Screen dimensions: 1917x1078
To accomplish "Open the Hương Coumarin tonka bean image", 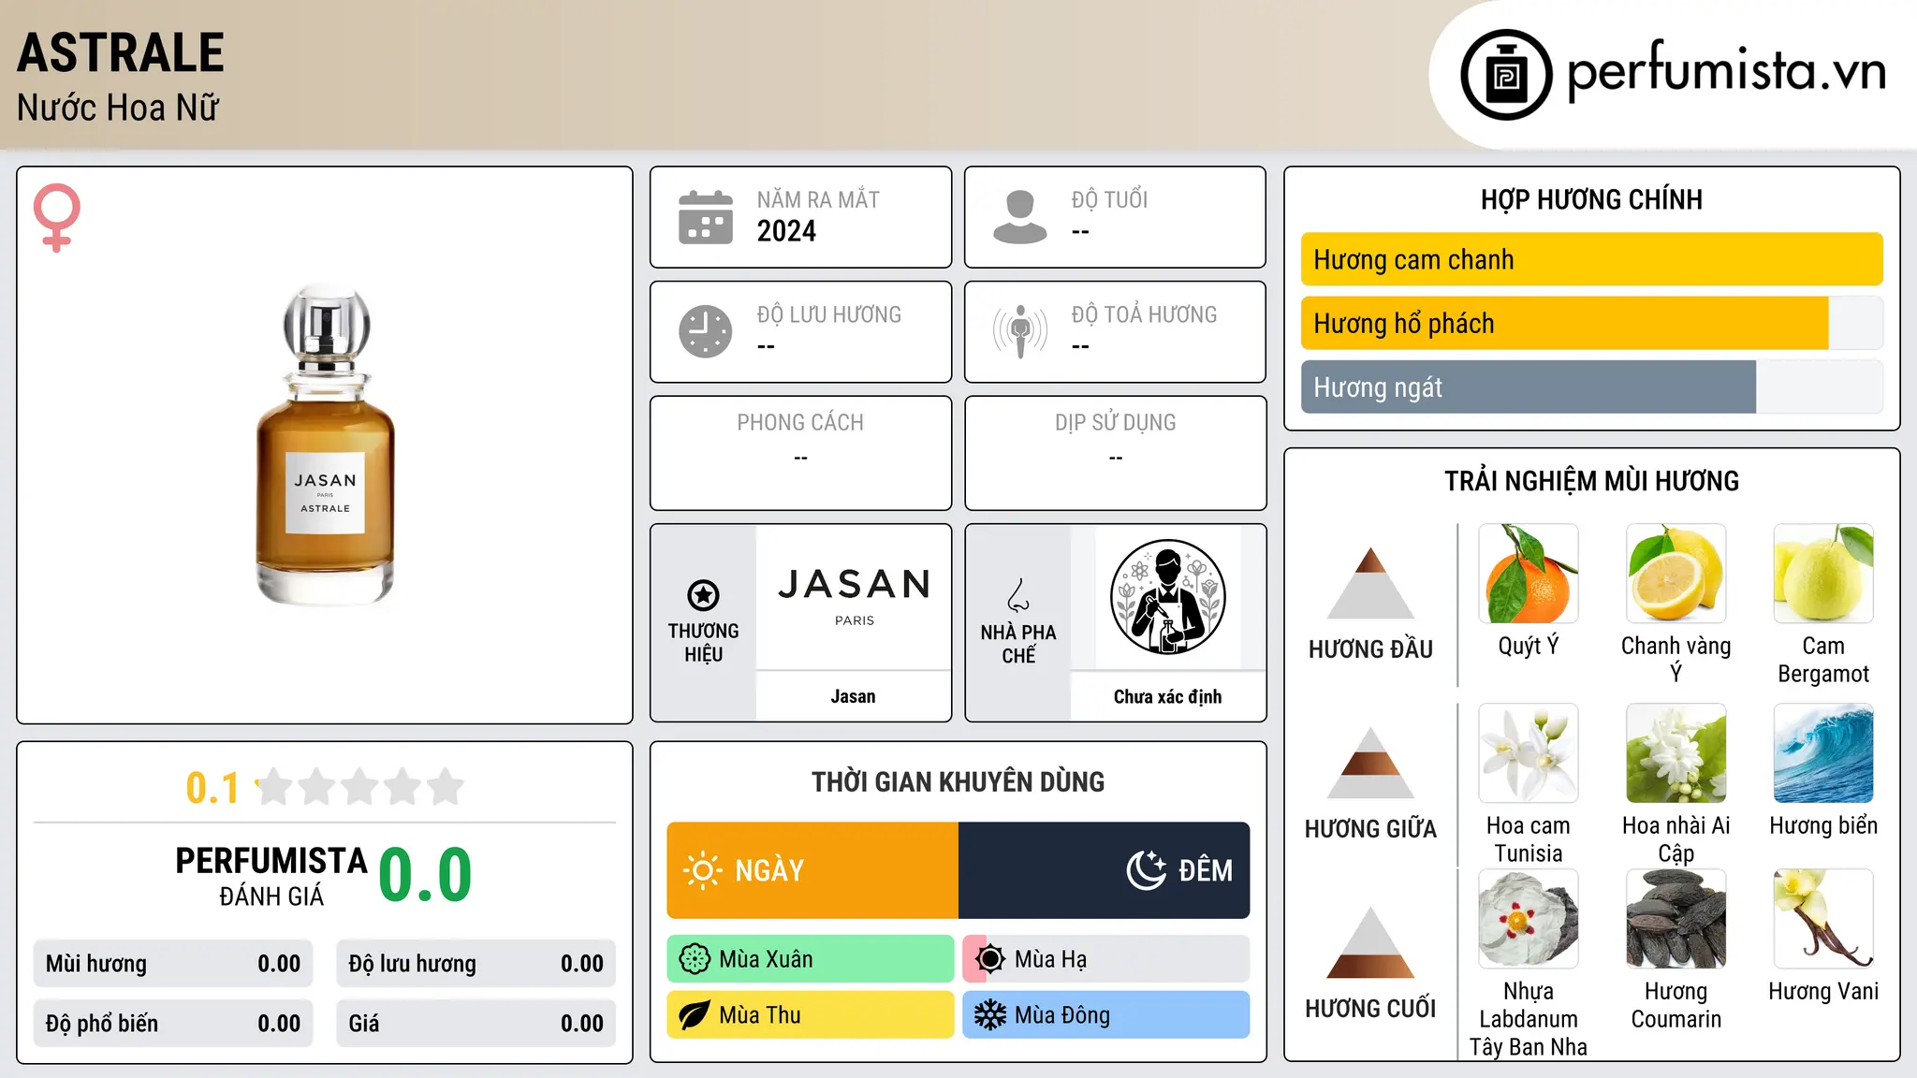I will [1676, 919].
